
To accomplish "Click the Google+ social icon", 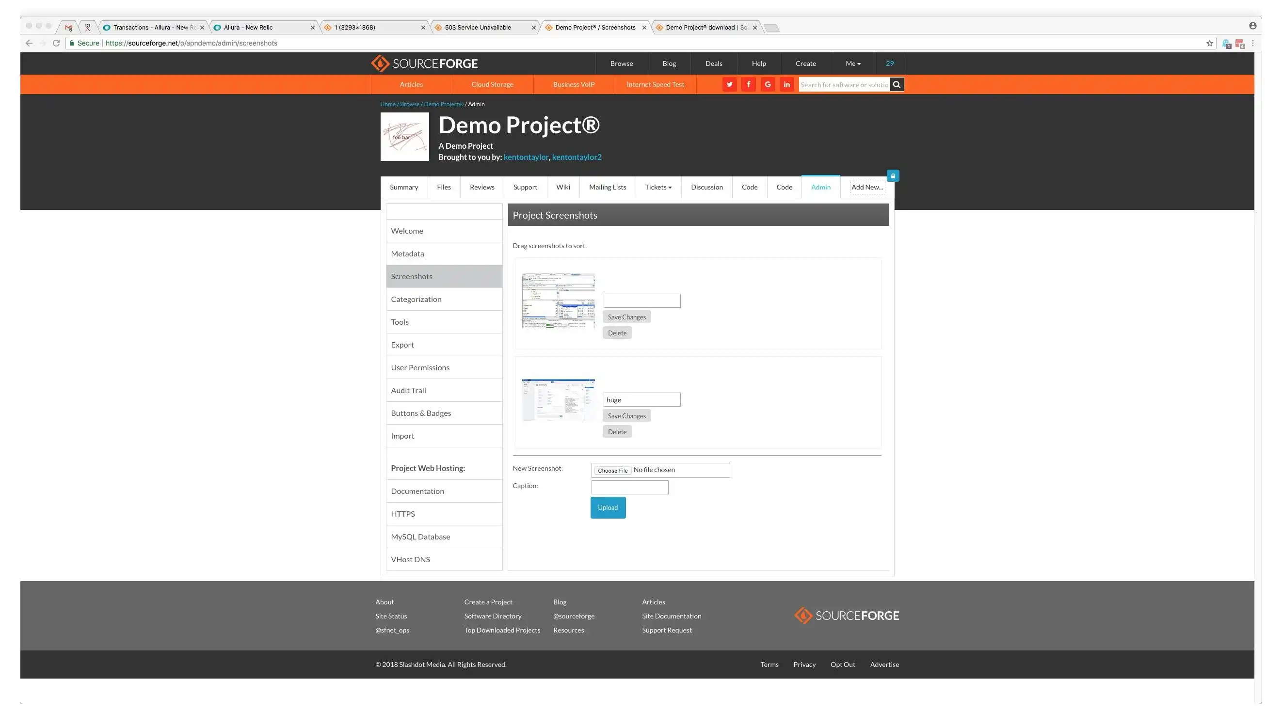I will click(767, 84).
